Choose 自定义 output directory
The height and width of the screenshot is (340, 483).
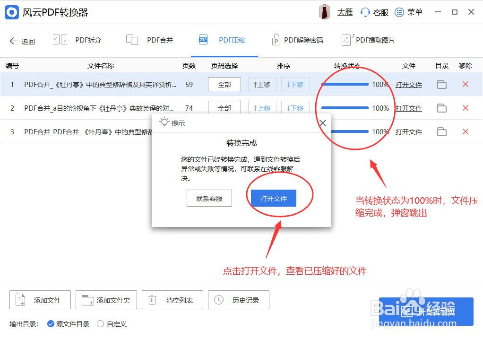[100, 324]
